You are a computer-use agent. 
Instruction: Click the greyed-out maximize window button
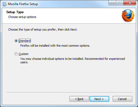point(120,3)
